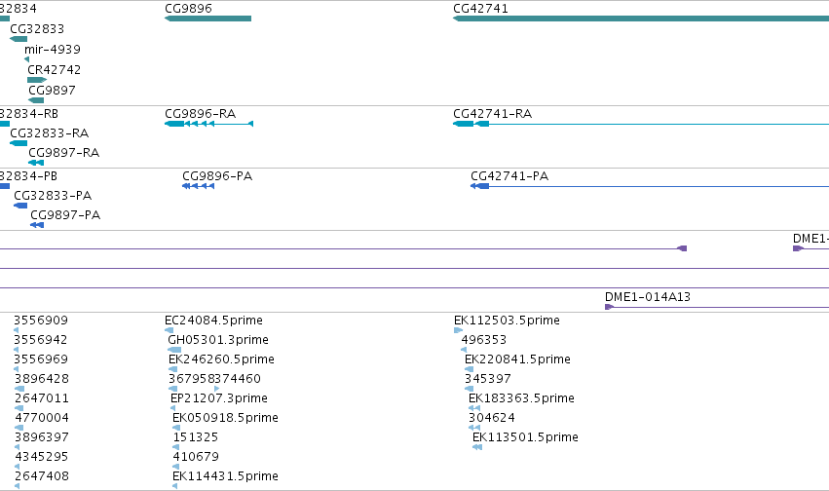Click the CR42742 gene glyph

37,80
